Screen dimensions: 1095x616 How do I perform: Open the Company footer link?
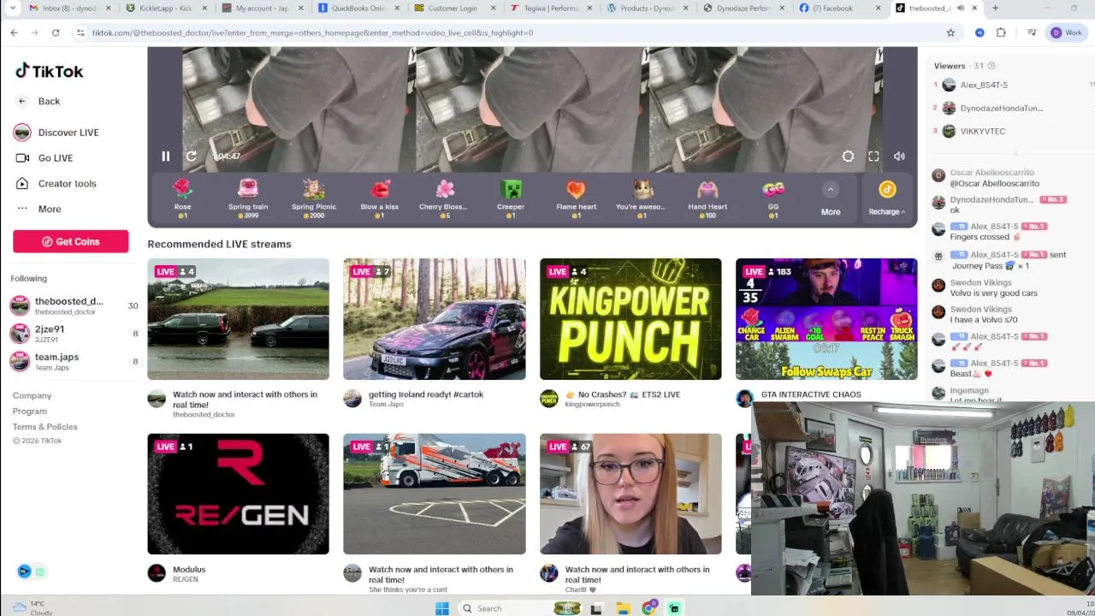pos(32,395)
